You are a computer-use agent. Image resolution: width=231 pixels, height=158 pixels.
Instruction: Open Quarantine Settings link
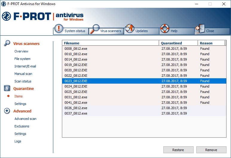(20, 104)
